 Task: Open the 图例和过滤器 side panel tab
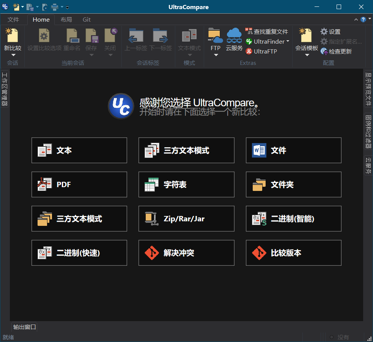coord(368,131)
